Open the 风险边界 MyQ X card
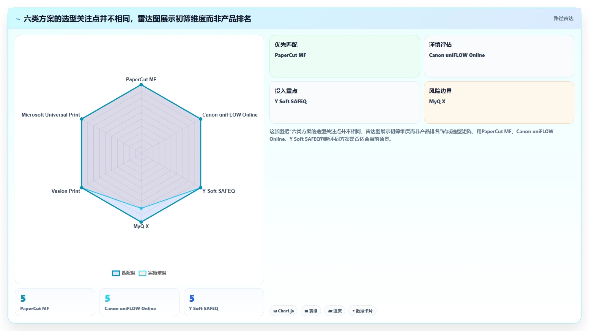This screenshot has width=589, height=331. [499, 102]
